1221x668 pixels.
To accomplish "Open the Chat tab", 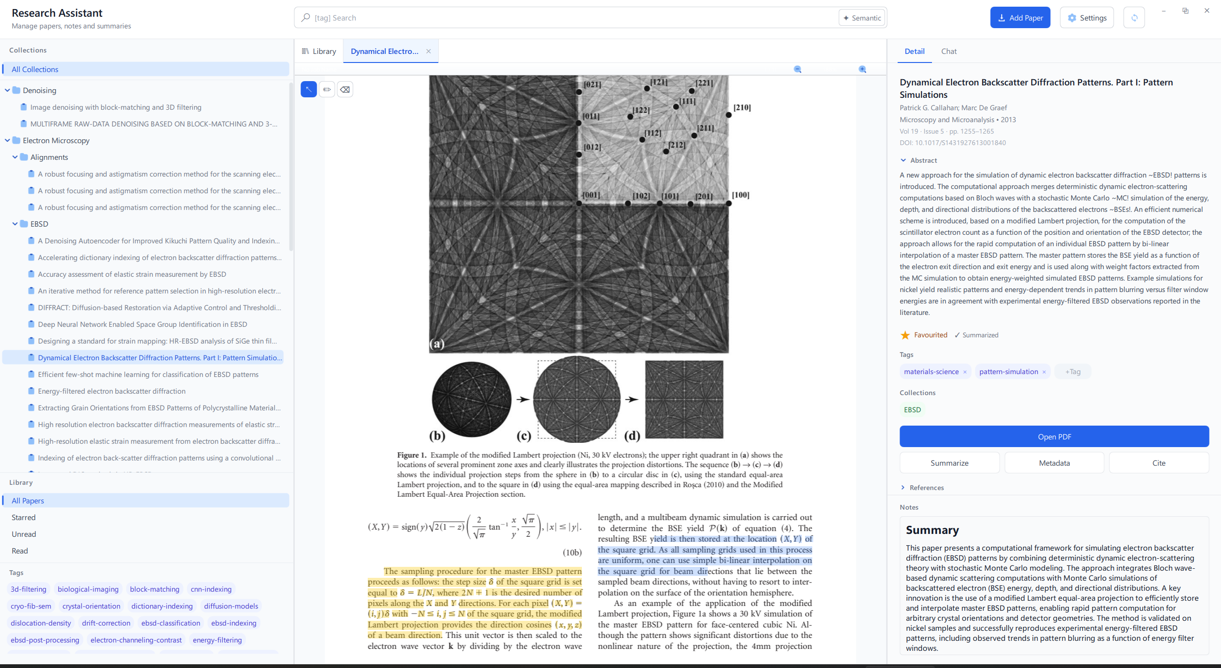I will tap(949, 51).
